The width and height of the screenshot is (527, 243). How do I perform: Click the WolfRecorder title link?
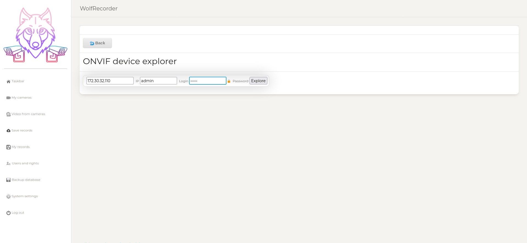click(x=99, y=8)
